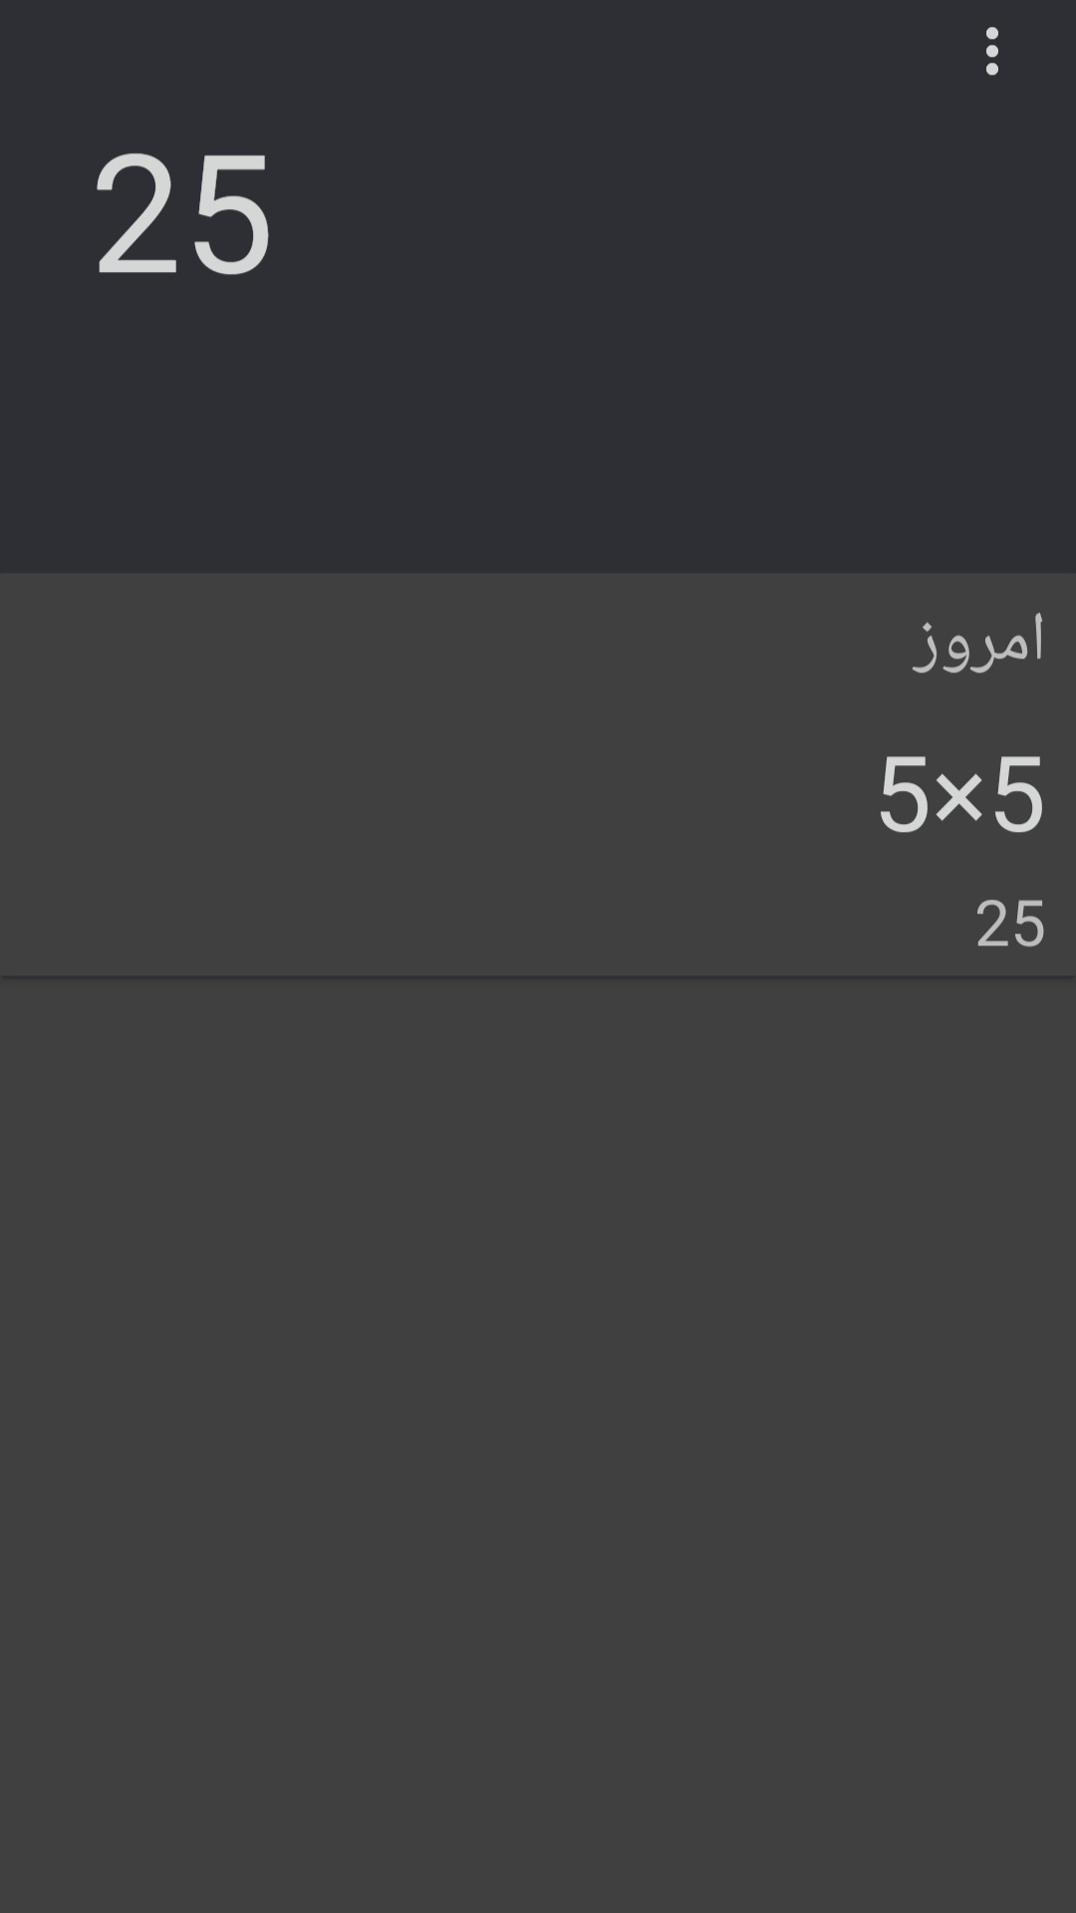Click top bar area left of overflow menu

click(498, 51)
